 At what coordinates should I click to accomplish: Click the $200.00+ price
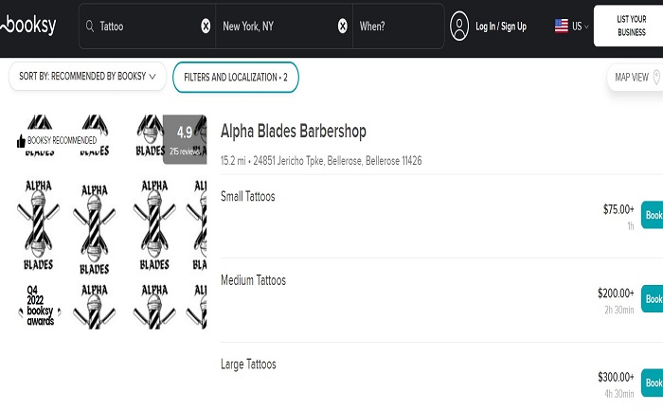pyautogui.click(x=616, y=293)
